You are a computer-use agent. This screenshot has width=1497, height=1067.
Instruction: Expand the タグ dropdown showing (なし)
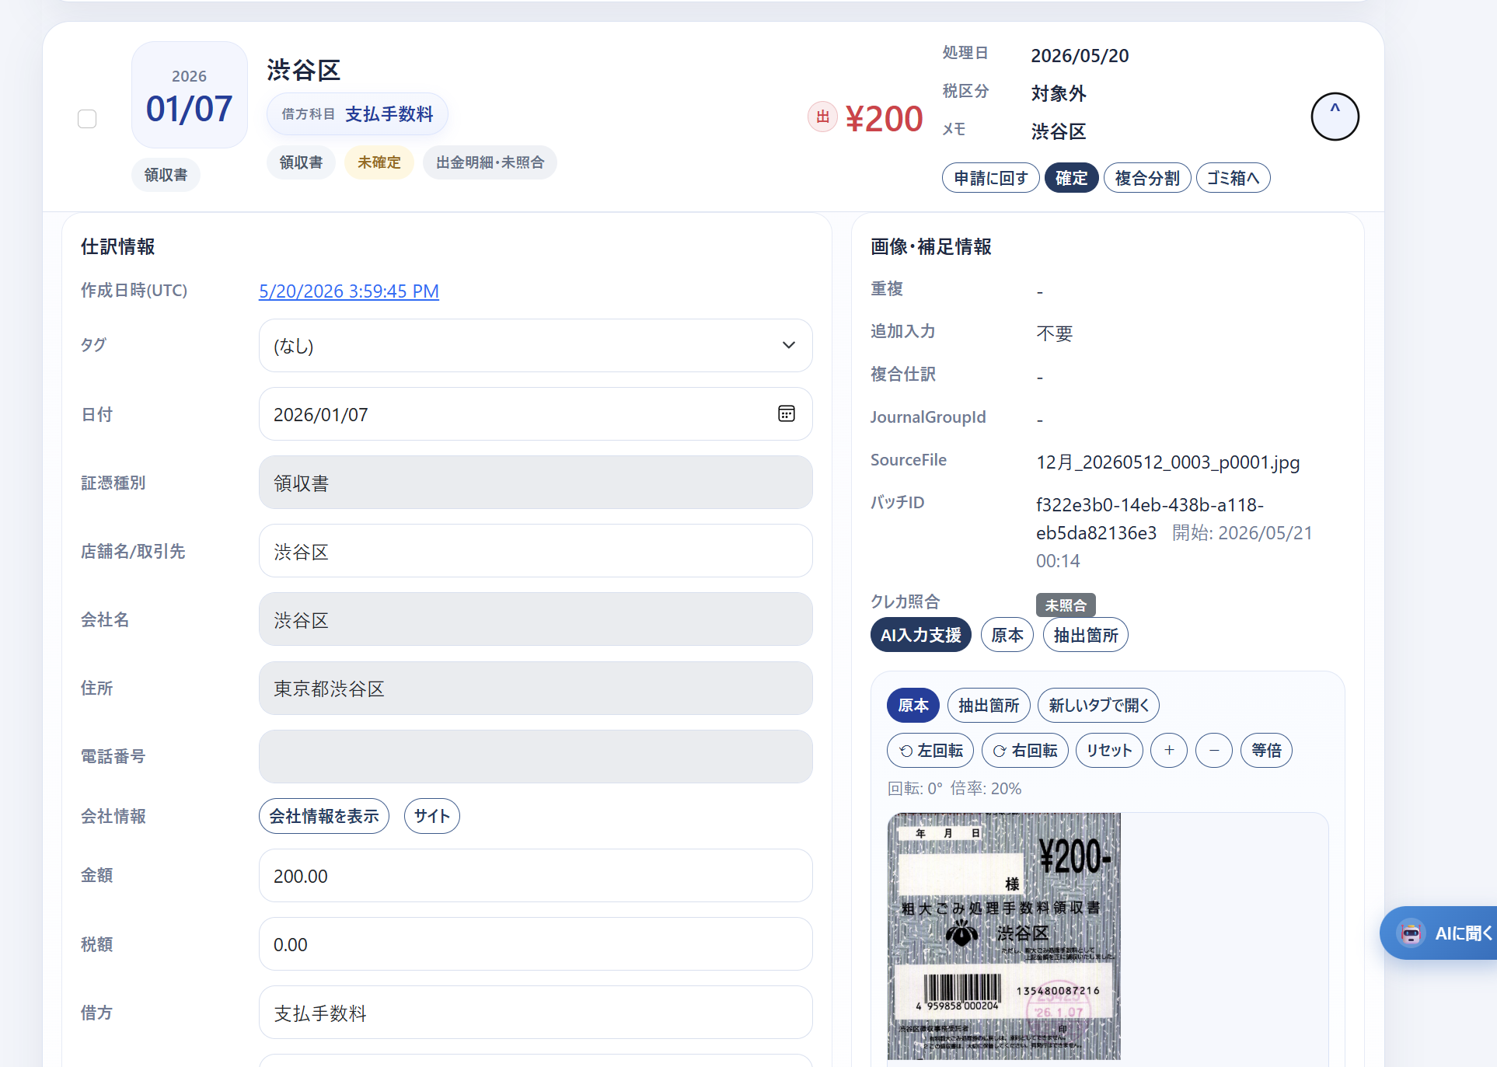click(536, 345)
